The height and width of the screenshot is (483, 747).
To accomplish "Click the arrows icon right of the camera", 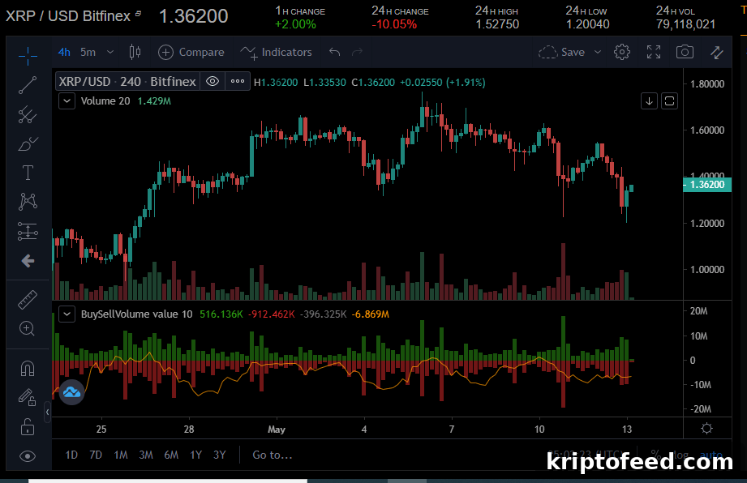I will click(x=716, y=53).
